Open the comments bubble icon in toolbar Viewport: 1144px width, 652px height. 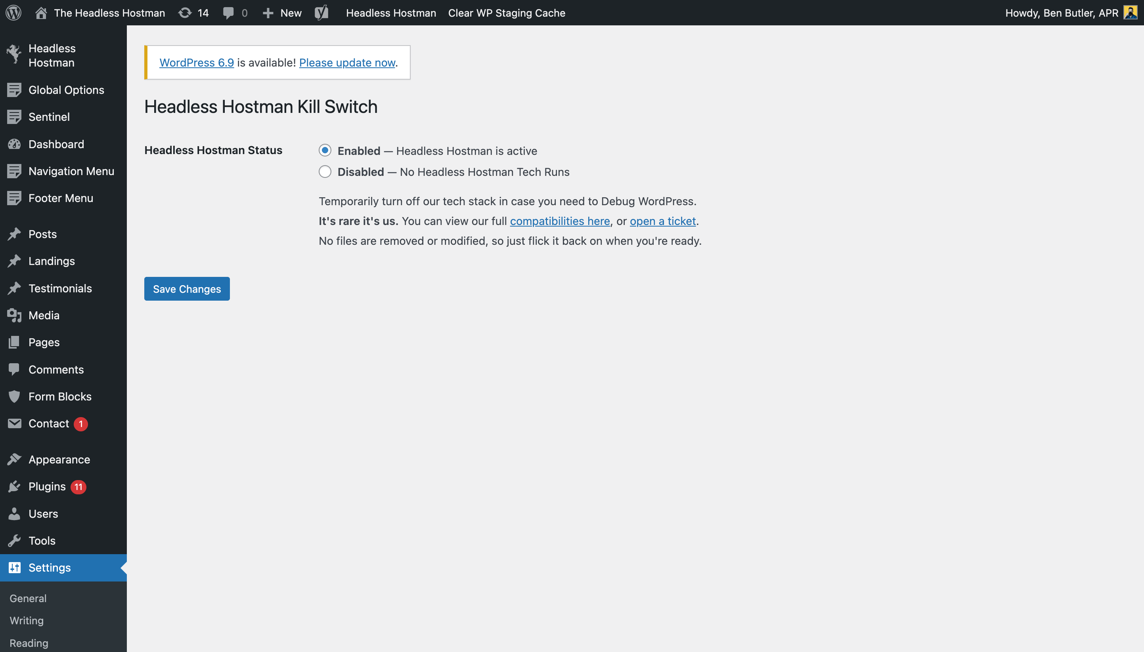228,13
